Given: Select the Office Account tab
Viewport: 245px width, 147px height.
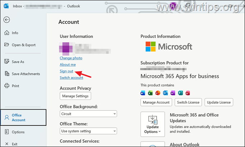Looking at the screenshot, I should point(23,118).
